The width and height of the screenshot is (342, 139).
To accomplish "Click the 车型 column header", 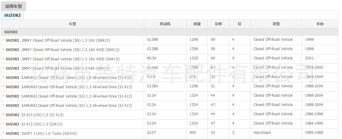I will (x=72, y=24).
